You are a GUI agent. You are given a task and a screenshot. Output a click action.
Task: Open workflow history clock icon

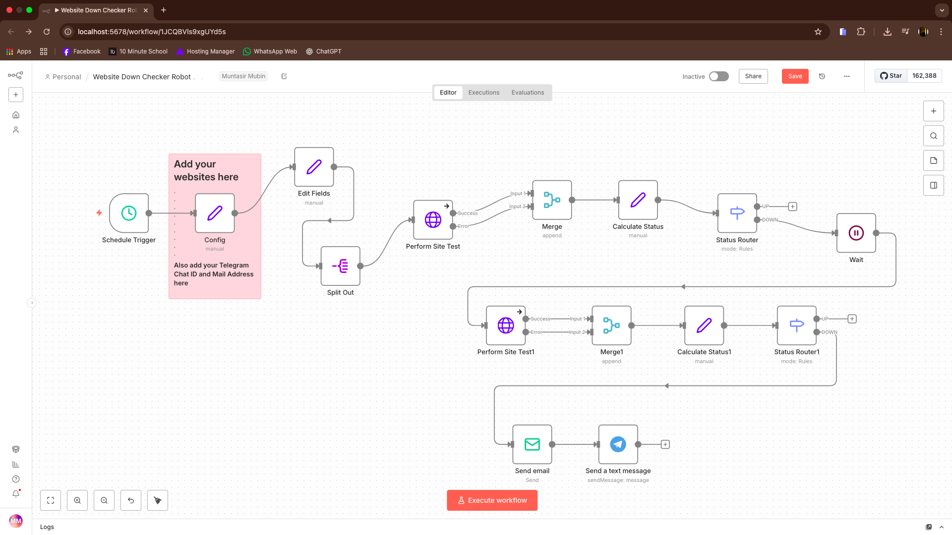[x=822, y=76]
